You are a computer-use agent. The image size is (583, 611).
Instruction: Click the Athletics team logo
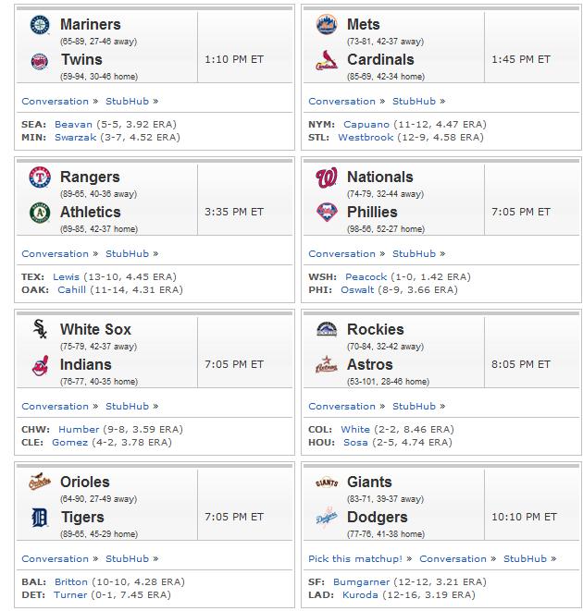pos(40,213)
